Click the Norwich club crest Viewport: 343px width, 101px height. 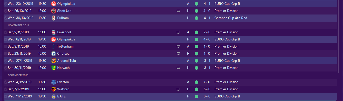[53, 68]
